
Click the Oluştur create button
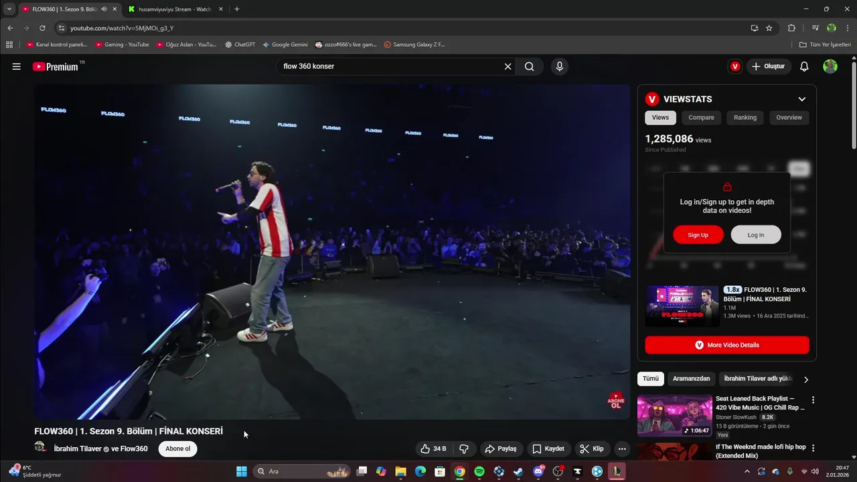[769, 66]
